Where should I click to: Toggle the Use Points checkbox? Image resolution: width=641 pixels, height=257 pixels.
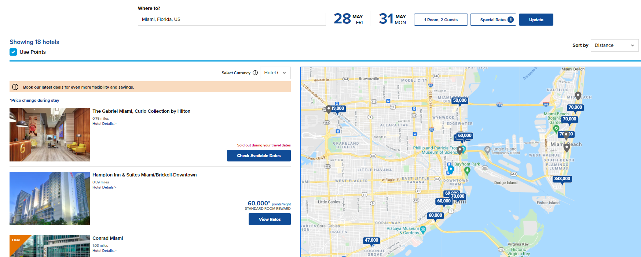13,52
